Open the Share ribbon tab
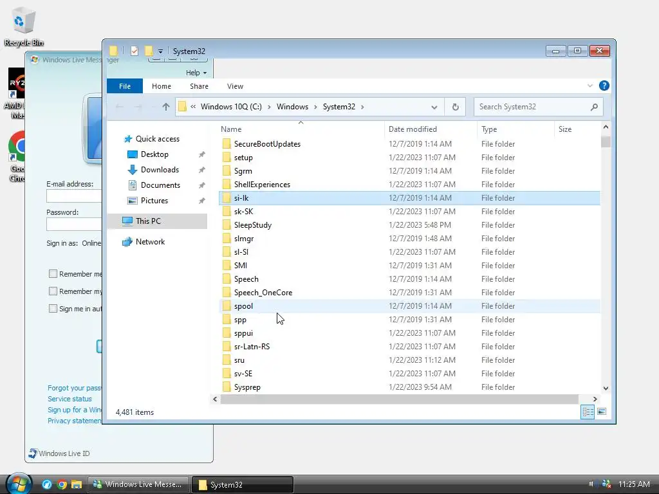 coord(199,86)
